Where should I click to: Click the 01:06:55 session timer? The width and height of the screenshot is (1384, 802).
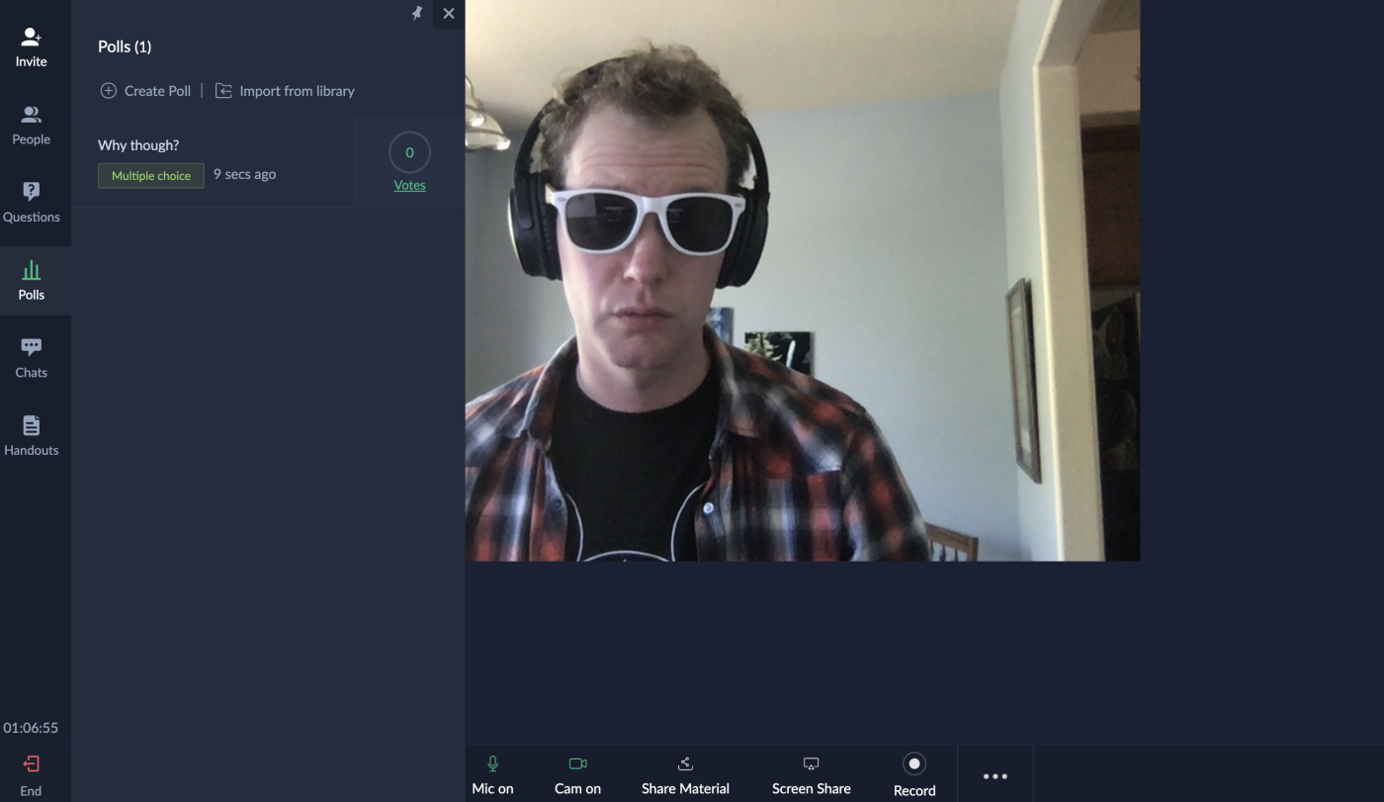[x=31, y=728]
